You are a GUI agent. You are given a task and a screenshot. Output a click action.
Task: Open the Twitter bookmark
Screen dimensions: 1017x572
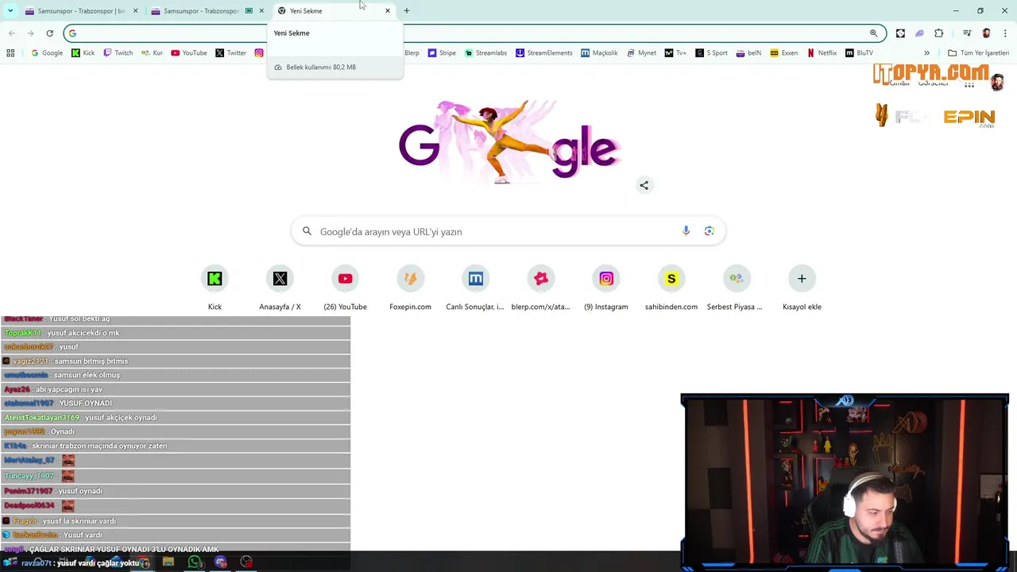pos(230,52)
